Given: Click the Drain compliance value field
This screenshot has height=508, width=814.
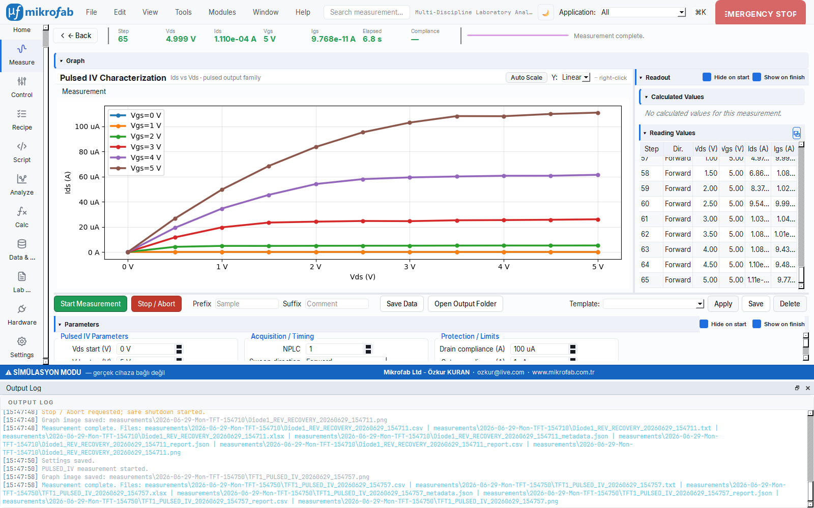Looking at the screenshot, I should 539,349.
